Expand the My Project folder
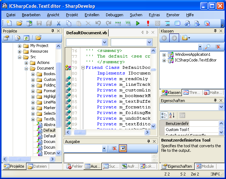This screenshot has height=179, width=226. pyautogui.click(x=19, y=46)
